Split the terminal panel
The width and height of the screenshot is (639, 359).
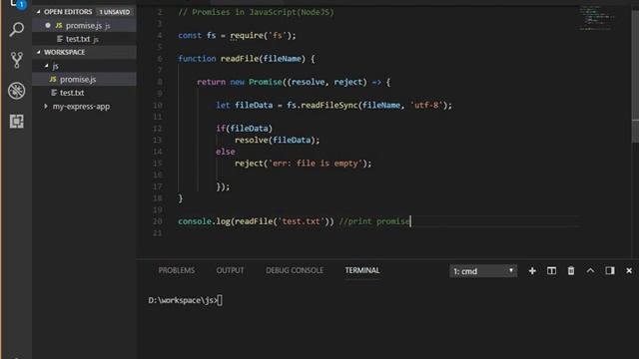(x=551, y=271)
